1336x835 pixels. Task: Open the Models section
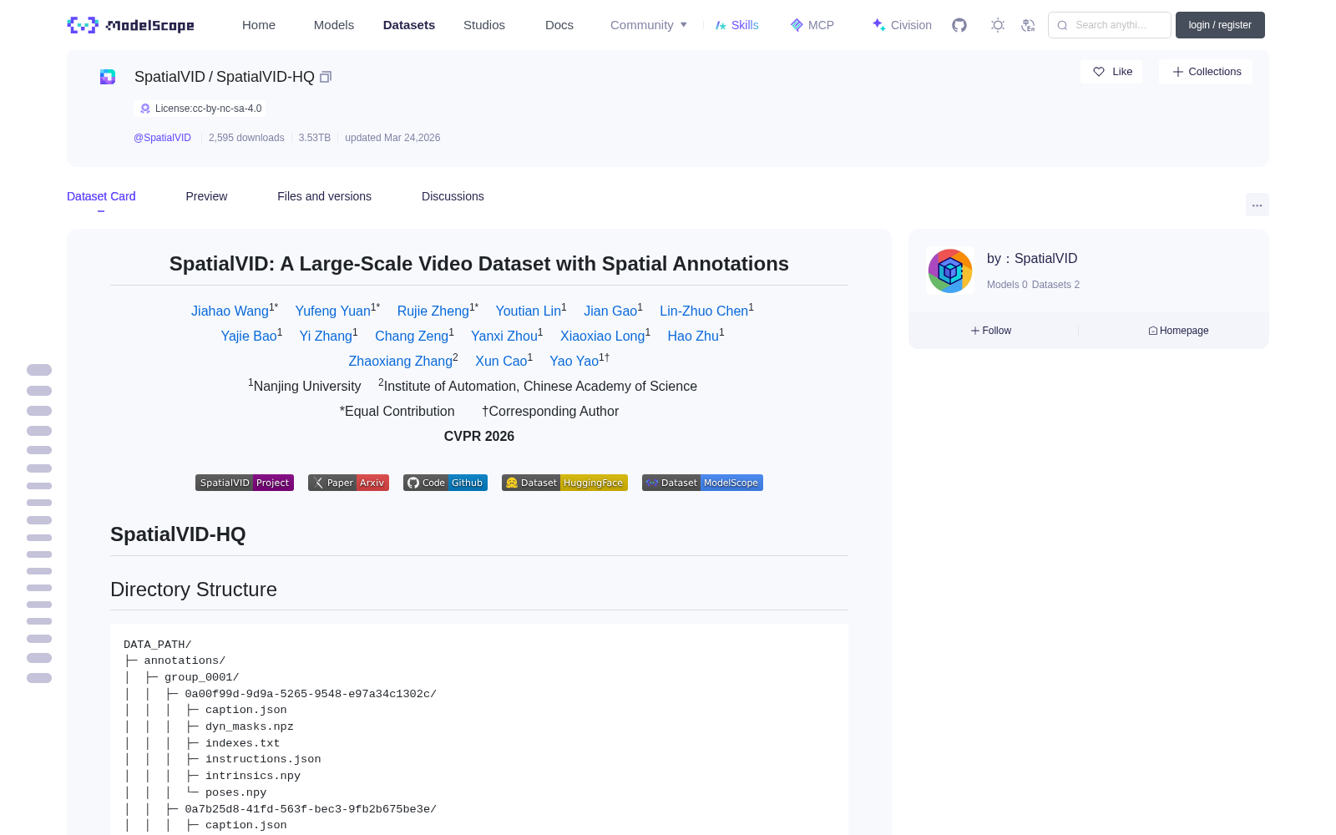pyautogui.click(x=334, y=25)
